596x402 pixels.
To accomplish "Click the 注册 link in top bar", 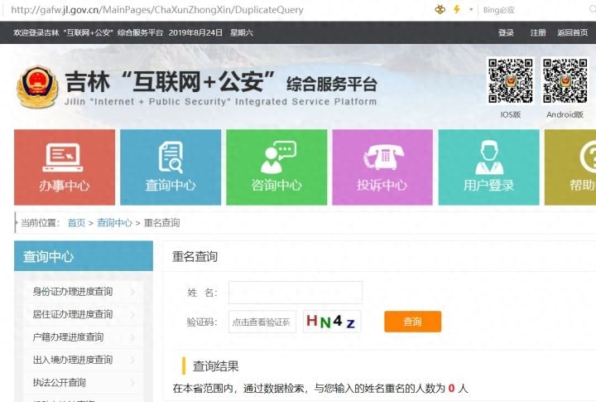I will [538, 33].
